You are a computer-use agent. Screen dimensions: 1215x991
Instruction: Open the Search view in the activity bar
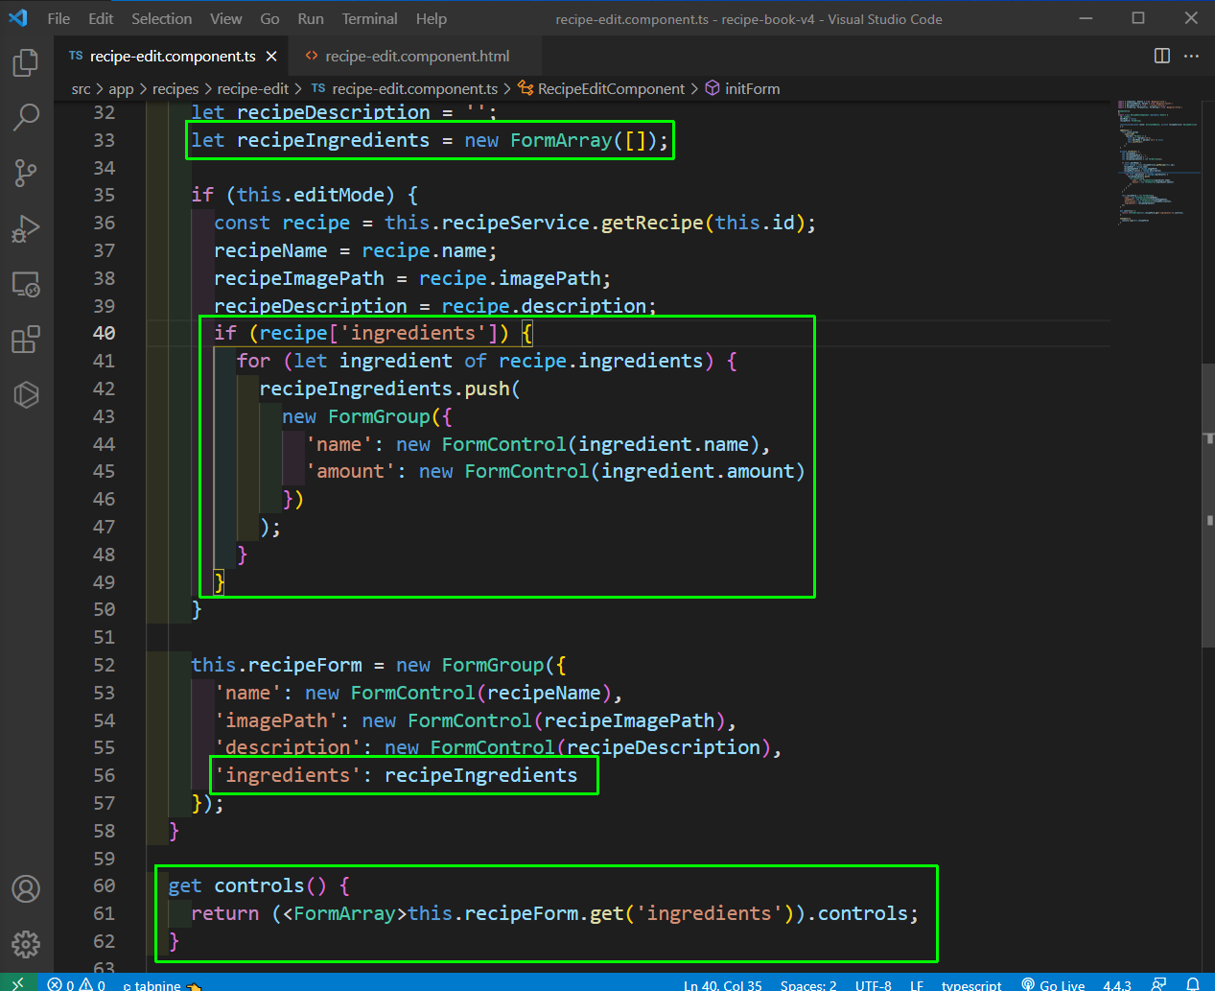[x=26, y=118]
